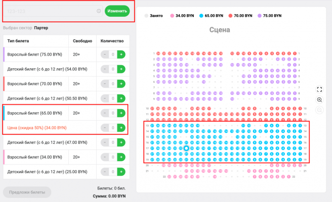Zoom in on the seat map

point(319,99)
